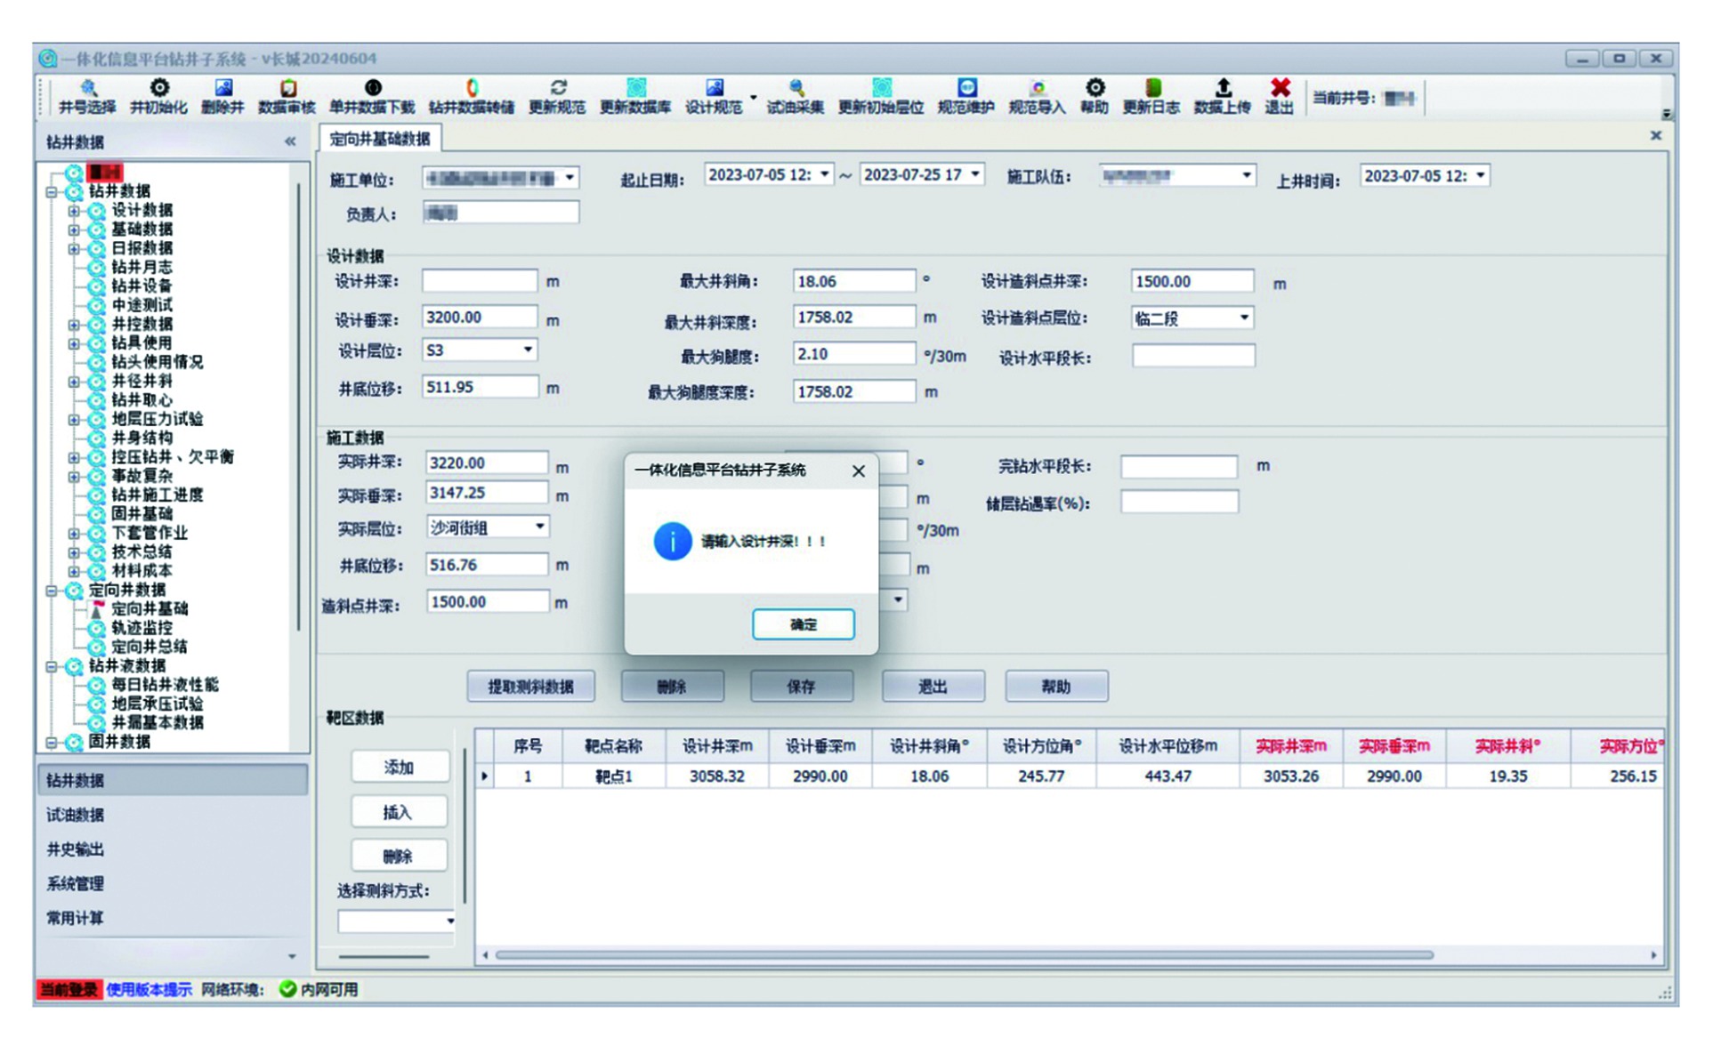Click 确定 in the message dialog
The width and height of the screenshot is (1713, 1046).
point(804,624)
